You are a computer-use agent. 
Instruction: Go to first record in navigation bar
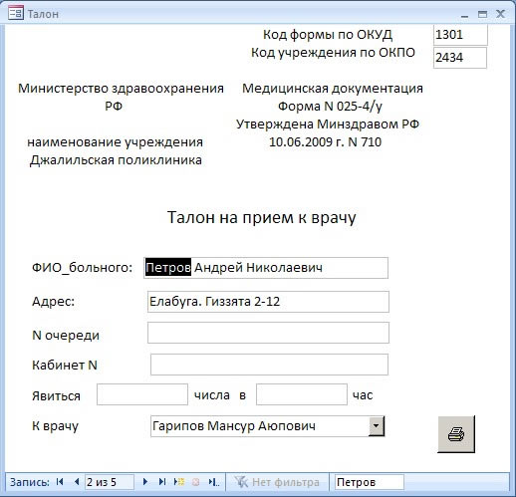pos(60,482)
